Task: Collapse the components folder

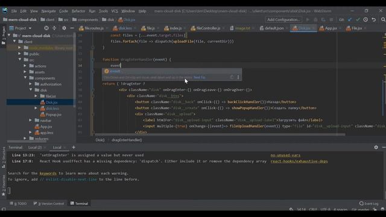Action: coord(25,78)
